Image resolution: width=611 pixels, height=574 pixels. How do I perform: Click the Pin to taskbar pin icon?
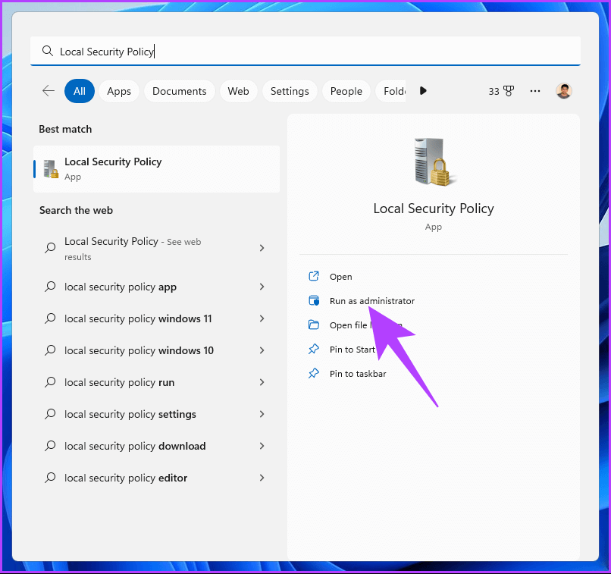pyautogui.click(x=314, y=373)
